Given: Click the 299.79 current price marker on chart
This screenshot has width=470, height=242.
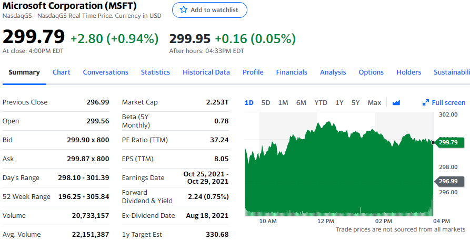Looking at the screenshot, I should click(448, 142).
